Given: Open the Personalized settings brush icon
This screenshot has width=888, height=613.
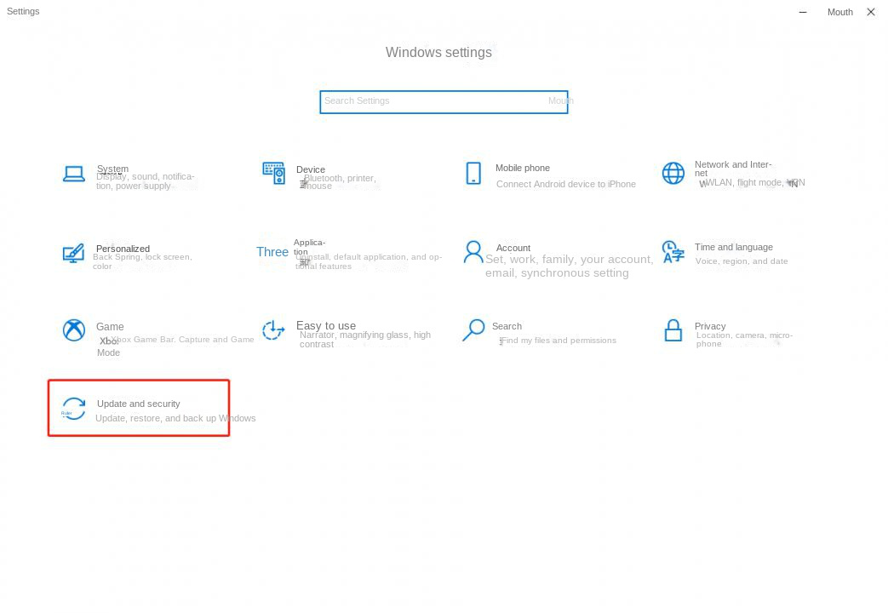Looking at the screenshot, I should (74, 253).
